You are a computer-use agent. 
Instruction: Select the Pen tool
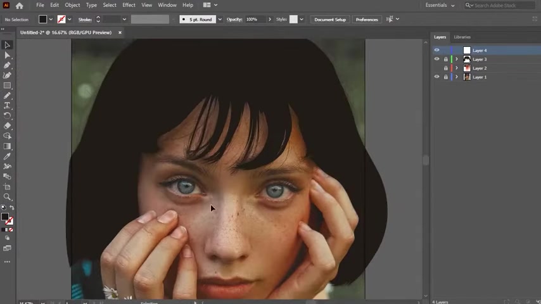click(x=7, y=65)
